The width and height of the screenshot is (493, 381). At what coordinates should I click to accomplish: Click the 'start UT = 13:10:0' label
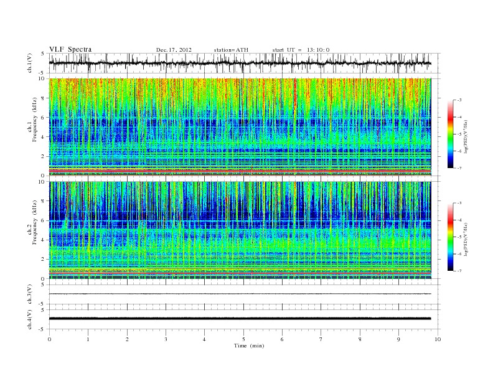[x=301, y=50]
